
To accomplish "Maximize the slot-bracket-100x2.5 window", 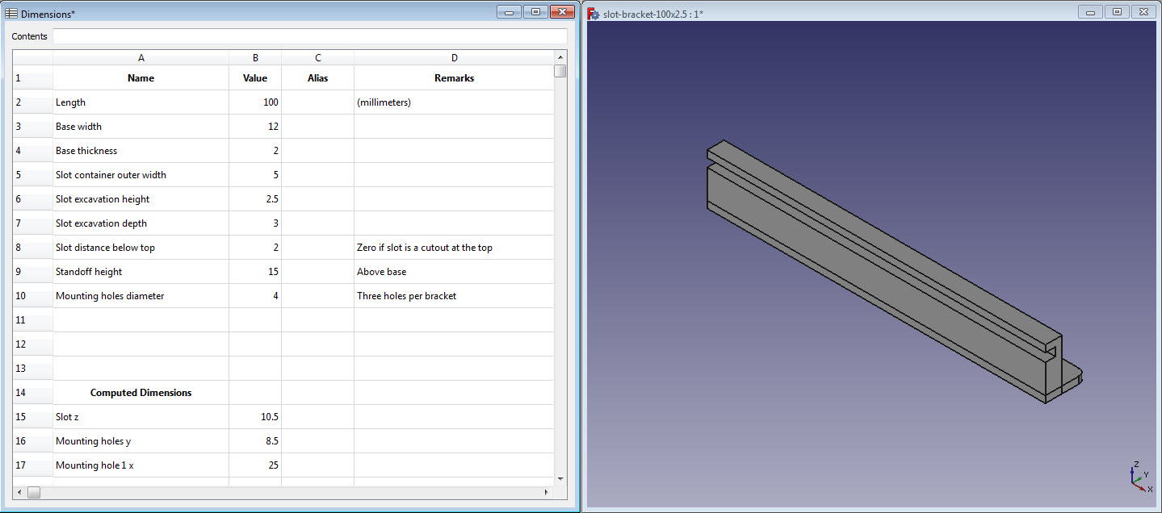I will 1117,11.
